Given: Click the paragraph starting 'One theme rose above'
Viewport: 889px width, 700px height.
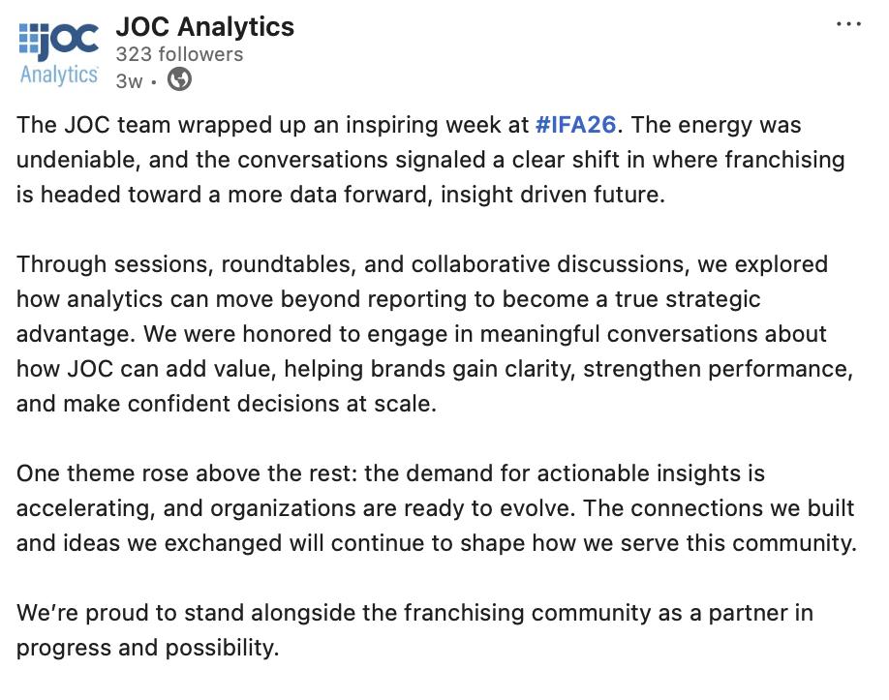Looking at the screenshot, I should coord(437,508).
